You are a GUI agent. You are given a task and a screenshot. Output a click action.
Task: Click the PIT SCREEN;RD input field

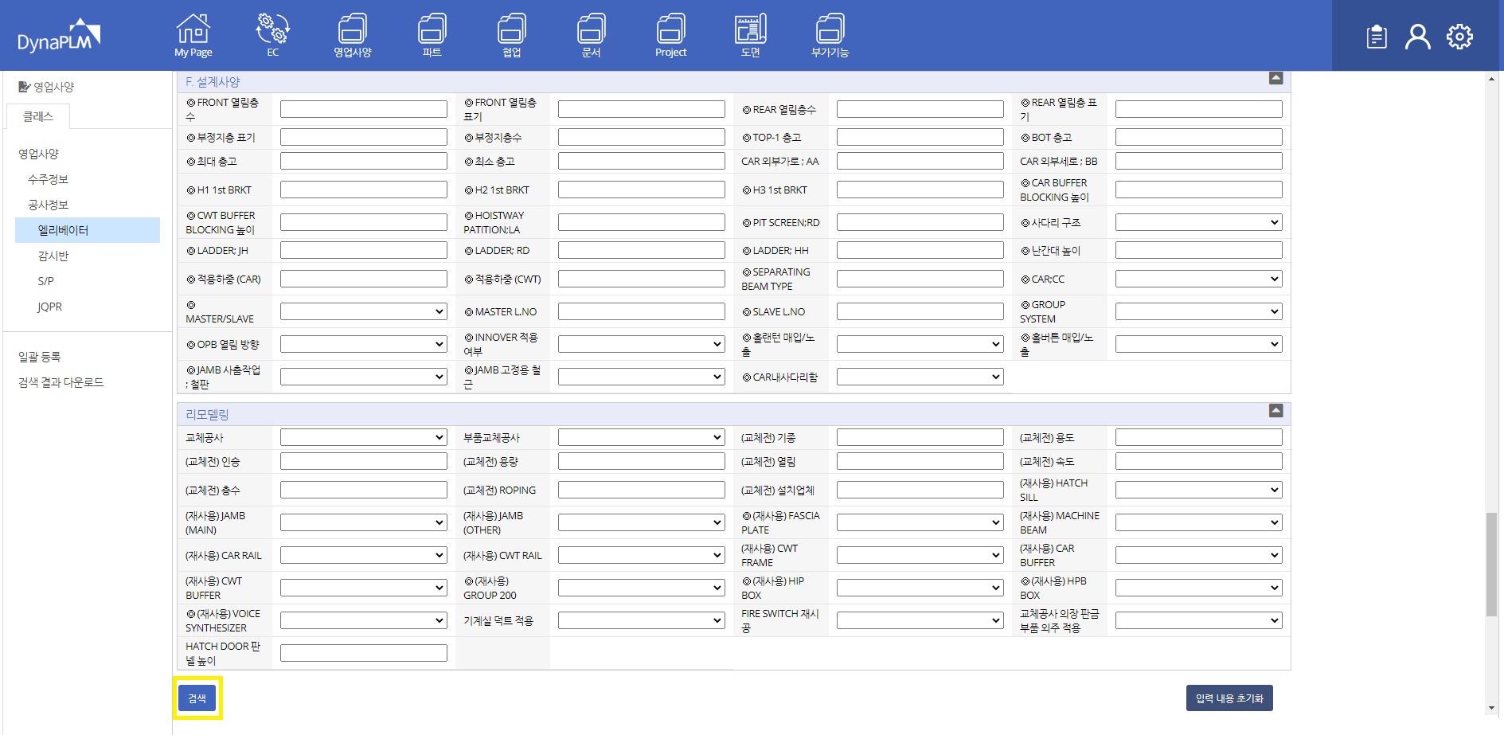click(x=920, y=223)
